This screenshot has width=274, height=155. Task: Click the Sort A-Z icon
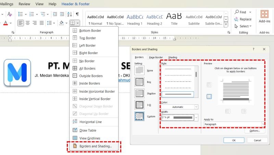coord(70,14)
